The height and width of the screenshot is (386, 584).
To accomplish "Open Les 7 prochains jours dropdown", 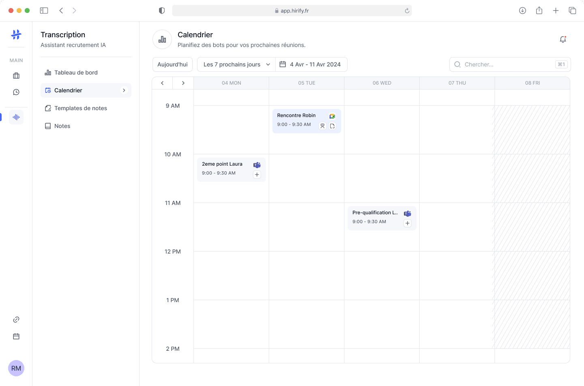I will tap(236, 64).
